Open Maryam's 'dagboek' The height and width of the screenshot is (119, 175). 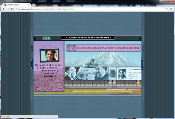(49, 74)
